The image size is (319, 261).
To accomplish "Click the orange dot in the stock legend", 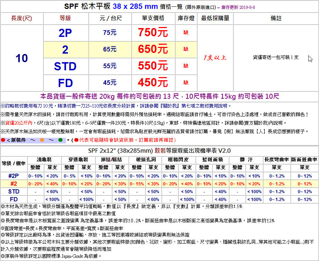I will [42, 140].
